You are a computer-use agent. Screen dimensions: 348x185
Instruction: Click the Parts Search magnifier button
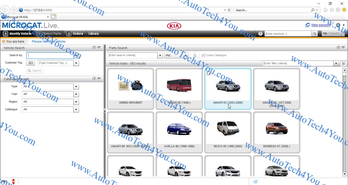pos(195,55)
